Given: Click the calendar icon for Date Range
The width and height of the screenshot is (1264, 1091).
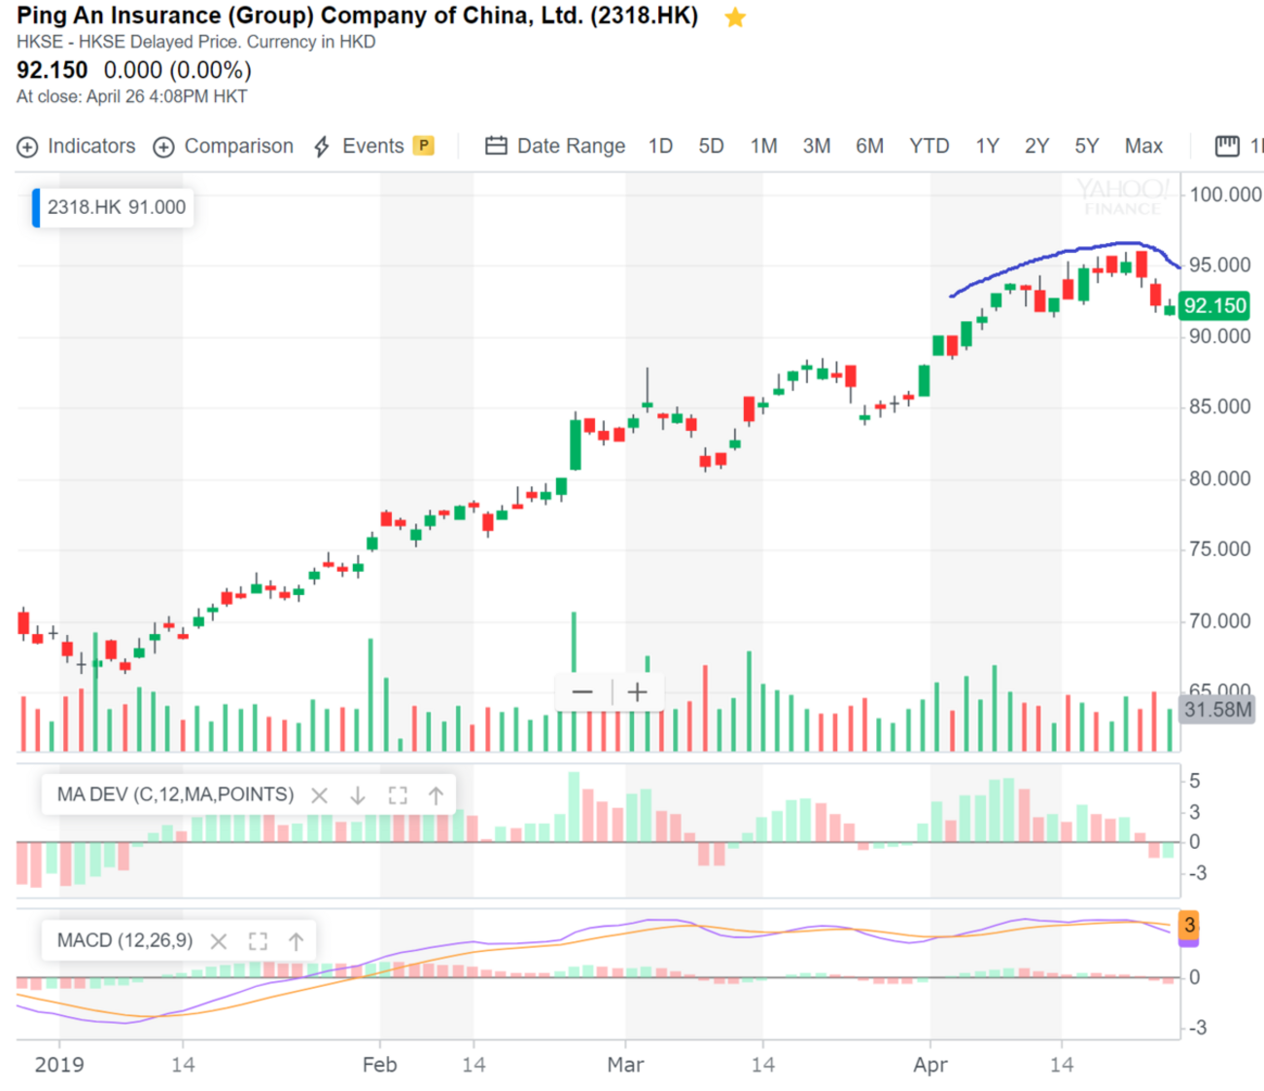Looking at the screenshot, I should [496, 146].
